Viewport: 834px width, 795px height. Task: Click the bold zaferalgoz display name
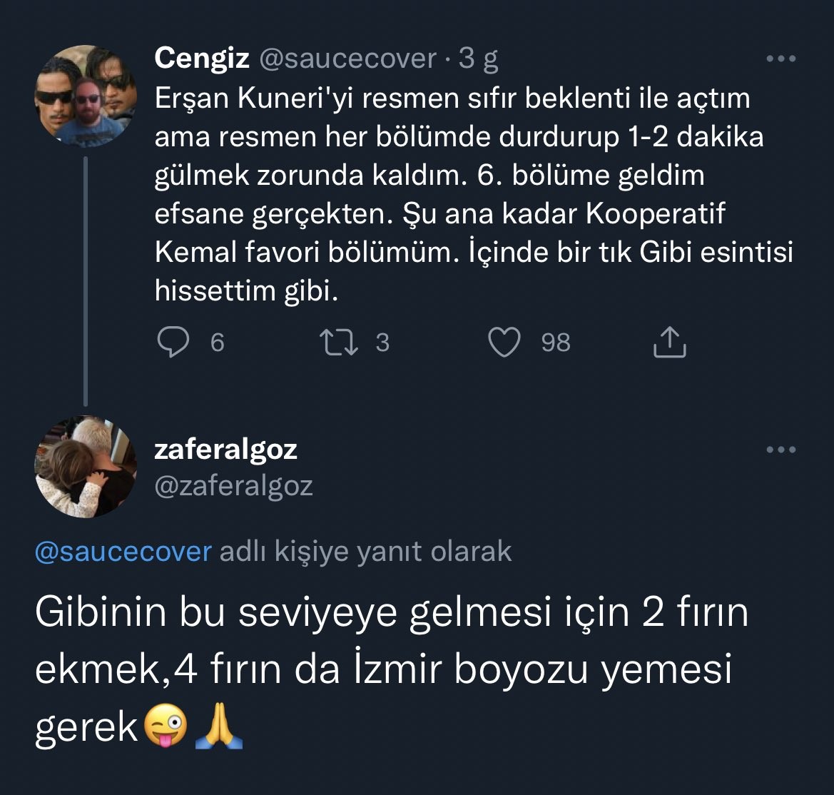tap(225, 450)
